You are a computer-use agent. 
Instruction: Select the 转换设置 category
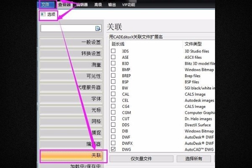click(x=71, y=54)
